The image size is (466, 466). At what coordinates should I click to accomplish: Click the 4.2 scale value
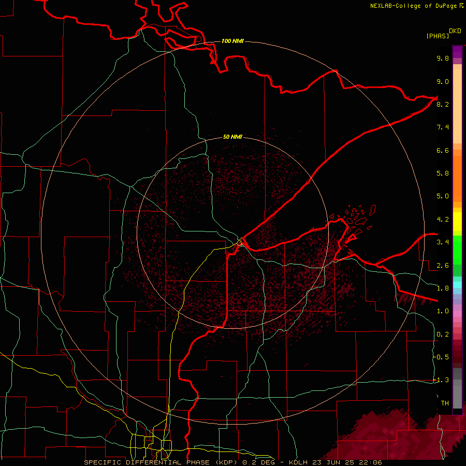443,220
